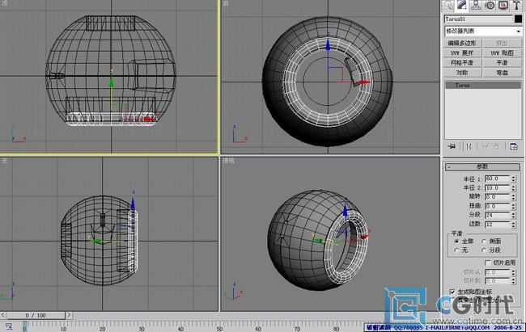Click the 边数 spinner arrows
This screenshot has height=332, width=526.
click(x=513, y=224)
